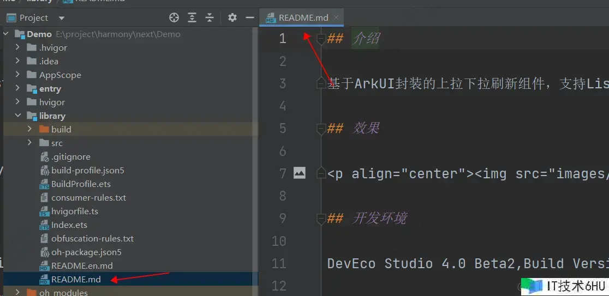The image size is (609, 296).
Task: Click the image preview gutter icon on line 7
Action: pos(299,173)
